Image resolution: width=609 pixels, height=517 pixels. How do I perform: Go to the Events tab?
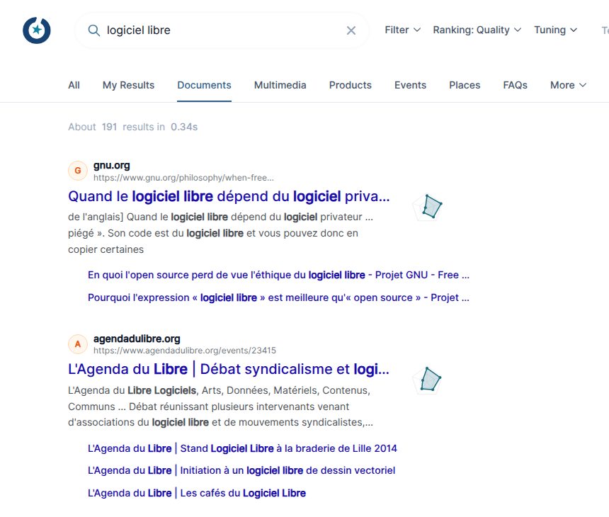[410, 85]
